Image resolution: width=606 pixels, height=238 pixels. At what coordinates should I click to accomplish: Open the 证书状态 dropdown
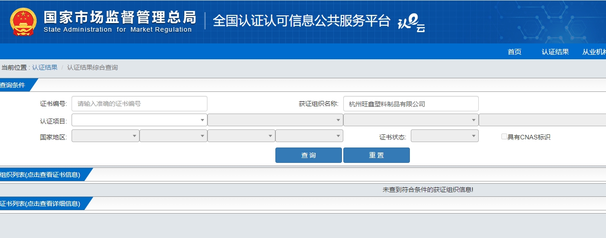click(x=444, y=136)
